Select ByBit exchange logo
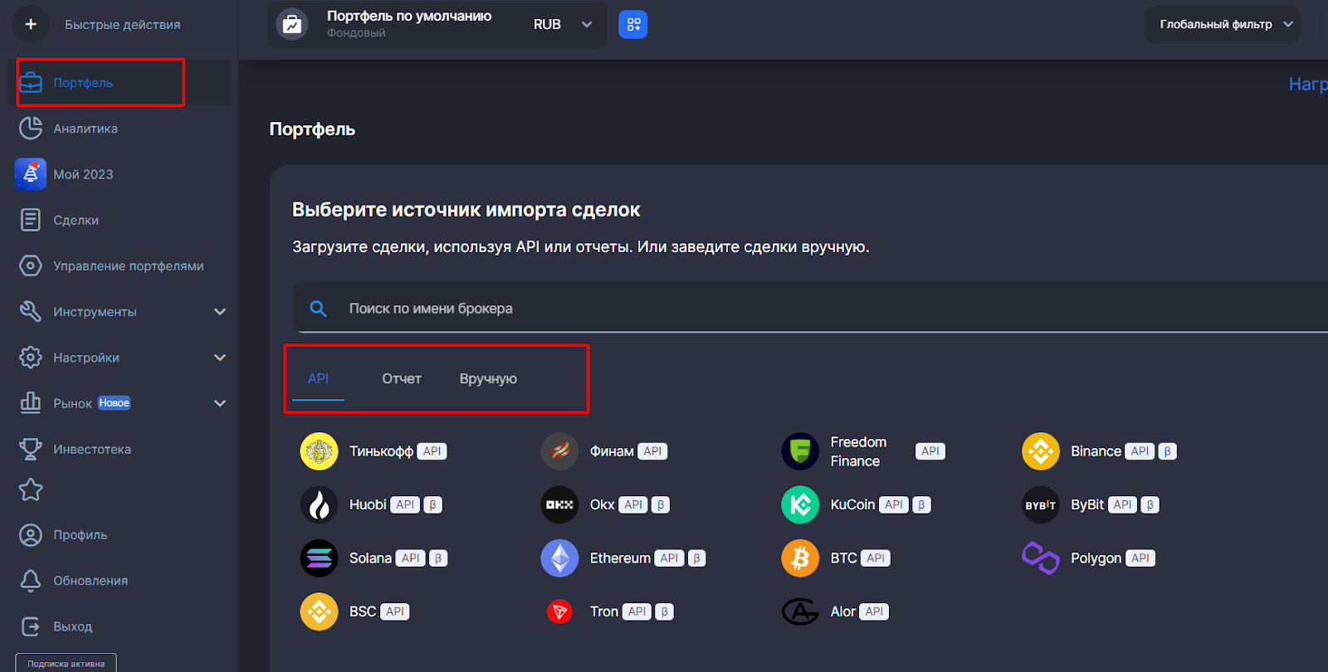This screenshot has height=672, width=1328. click(1041, 504)
